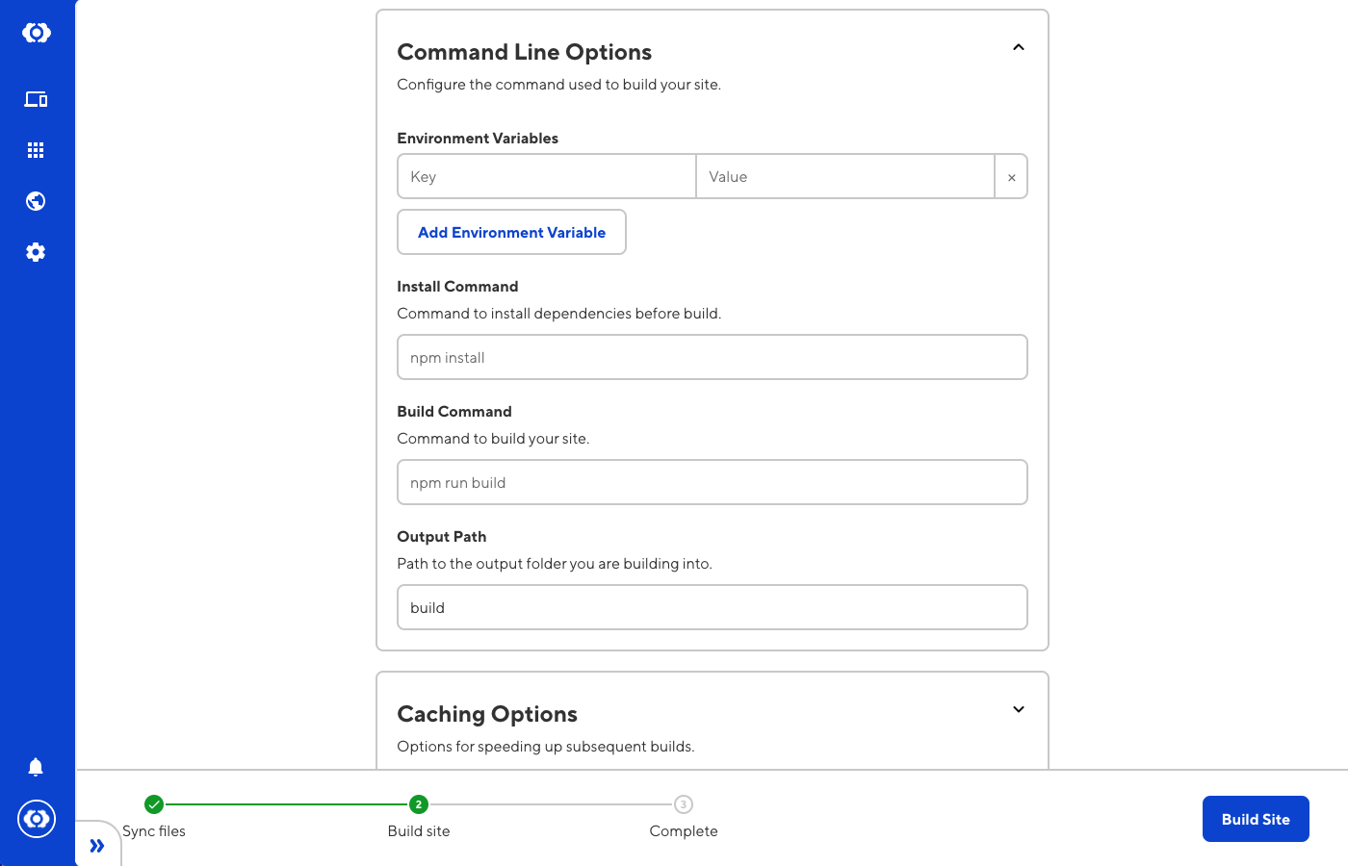
Task: Click 'Path to the output folder' description text
Action: tap(555, 564)
